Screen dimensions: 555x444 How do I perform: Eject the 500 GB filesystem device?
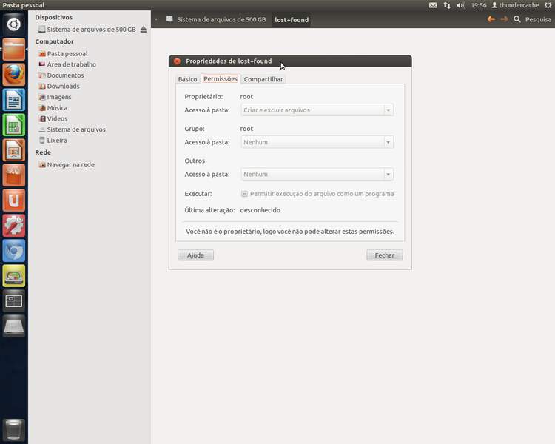coord(144,30)
